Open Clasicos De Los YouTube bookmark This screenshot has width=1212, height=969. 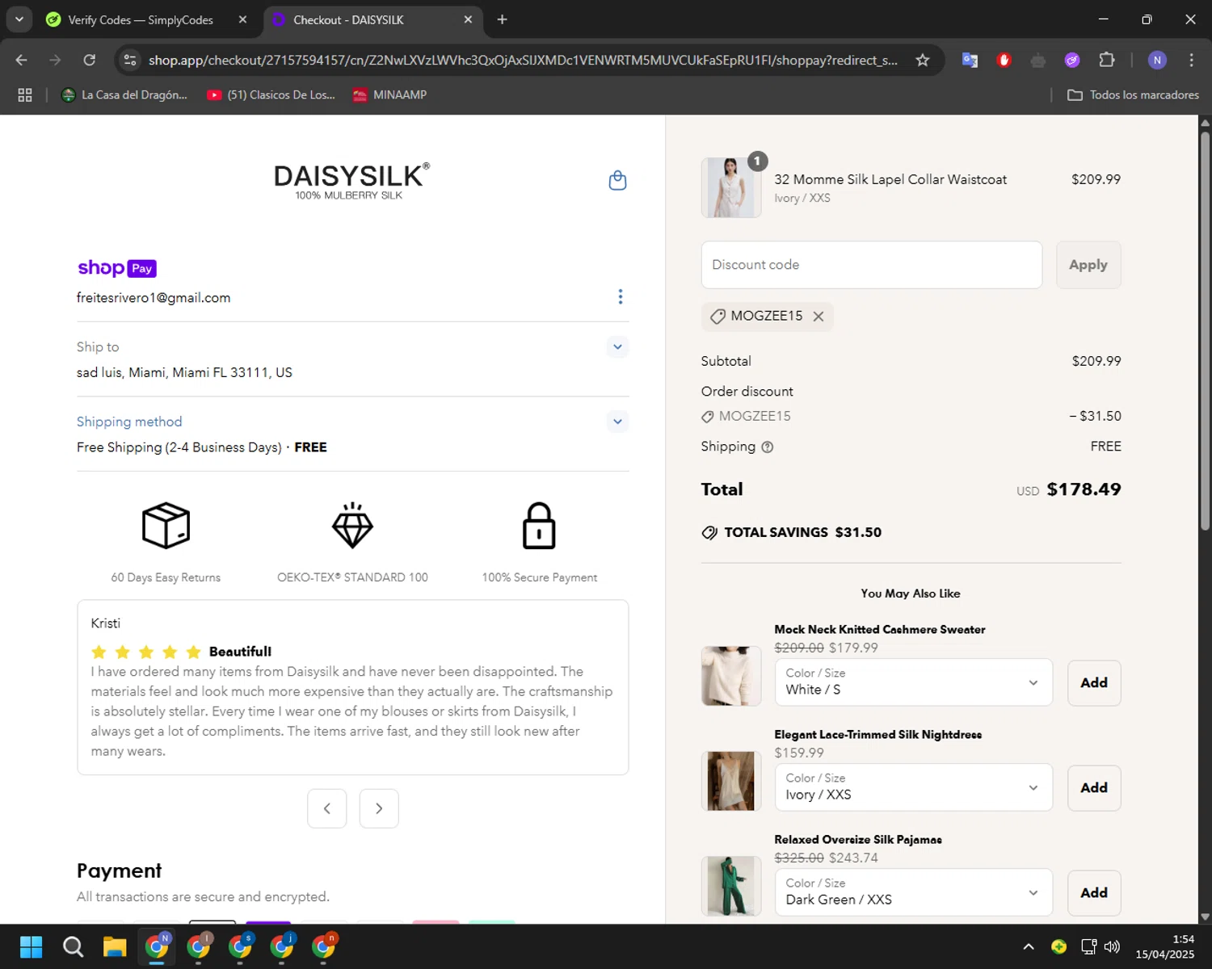271,94
